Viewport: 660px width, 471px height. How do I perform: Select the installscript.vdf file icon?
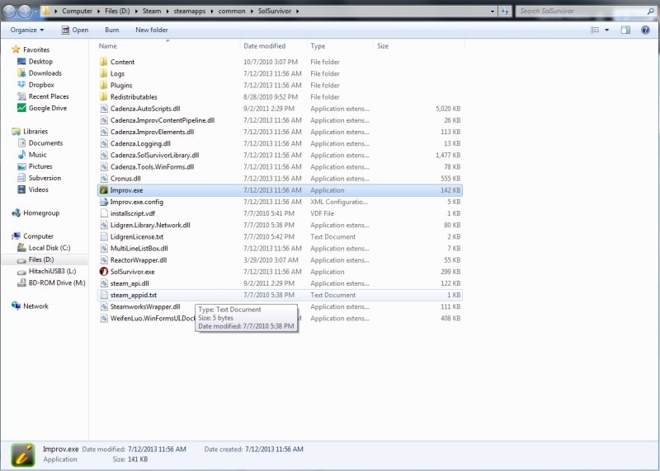pyautogui.click(x=104, y=213)
